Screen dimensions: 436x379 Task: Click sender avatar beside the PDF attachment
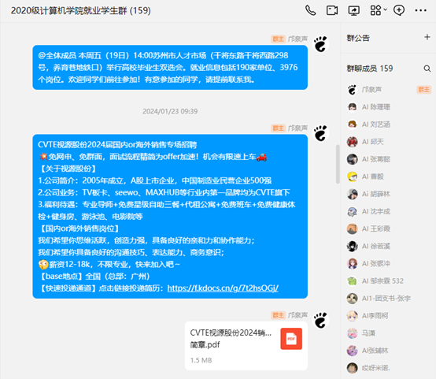[x=321, y=320]
